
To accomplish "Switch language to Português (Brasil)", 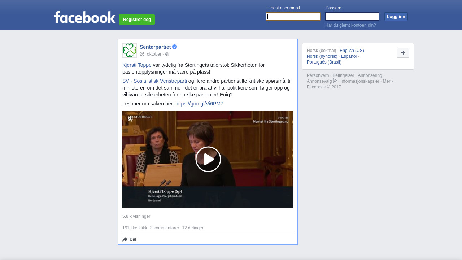I will [x=324, y=62].
